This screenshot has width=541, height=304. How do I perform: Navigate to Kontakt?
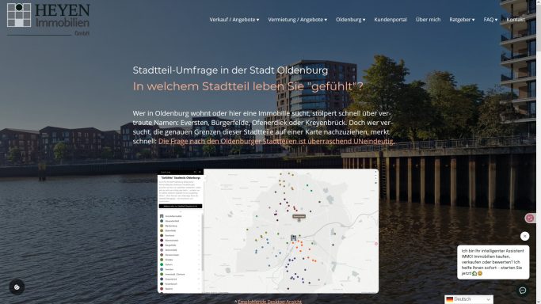[516, 20]
